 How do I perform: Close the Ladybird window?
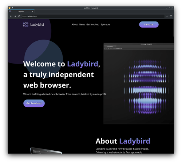(172, 8)
